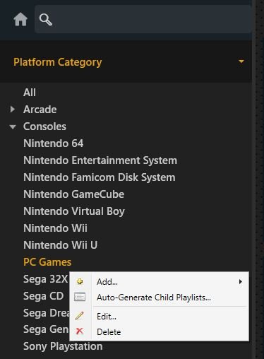Select Nintendo 64 platform
264x359 pixels.
[x=54, y=143]
